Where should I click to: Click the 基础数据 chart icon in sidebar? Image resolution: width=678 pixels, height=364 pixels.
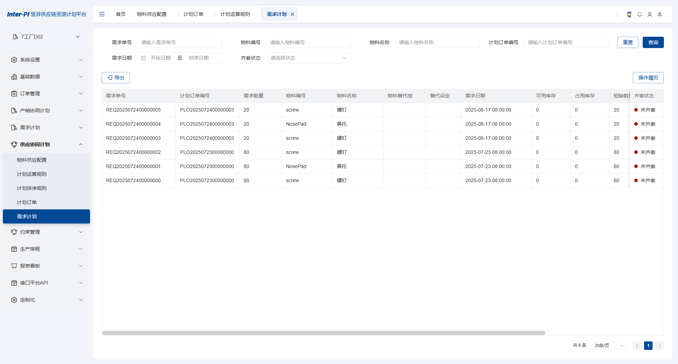(14, 77)
